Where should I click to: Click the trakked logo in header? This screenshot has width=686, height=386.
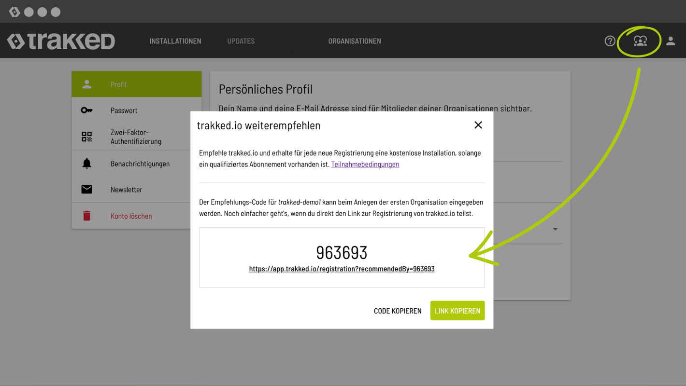(x=61, y=41)
